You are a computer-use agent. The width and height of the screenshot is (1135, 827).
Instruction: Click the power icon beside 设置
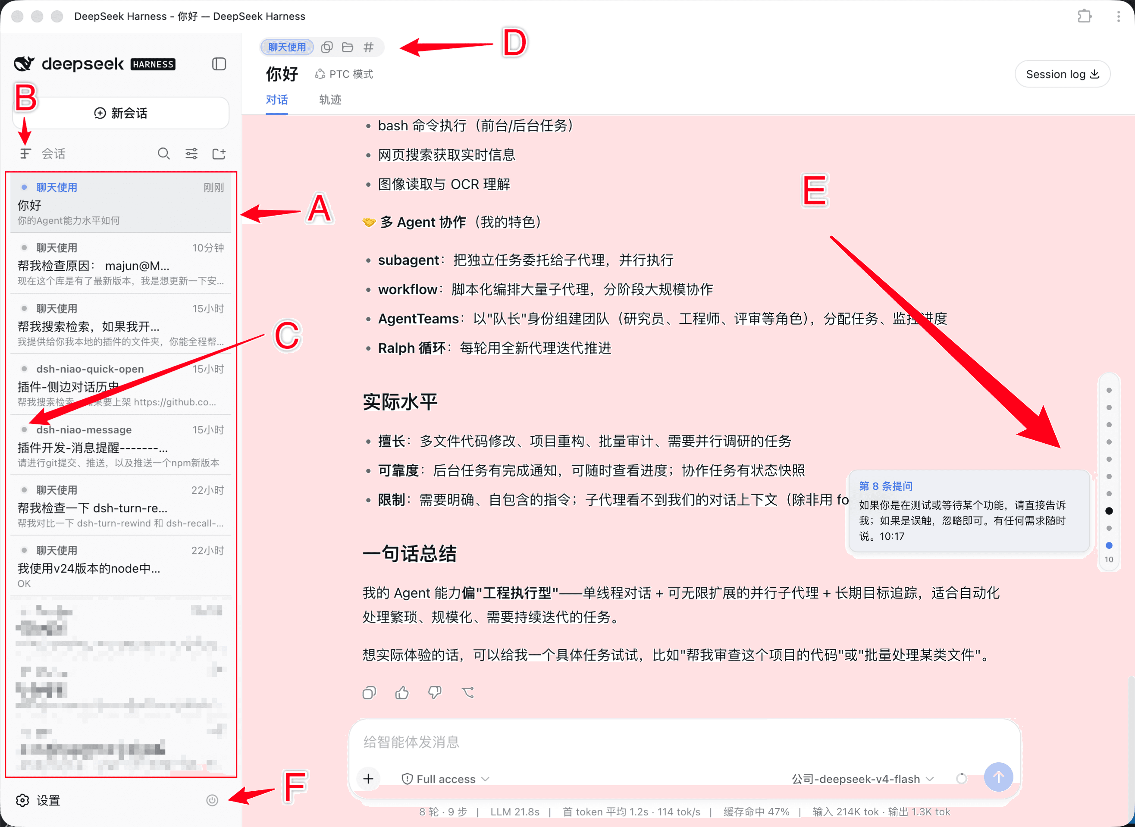(x=212, y=800)
